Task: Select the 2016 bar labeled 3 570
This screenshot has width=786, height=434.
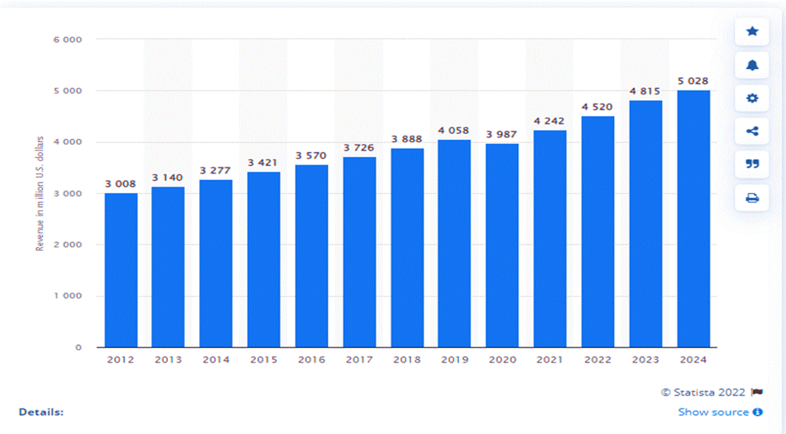Action: tap(312, 256)
